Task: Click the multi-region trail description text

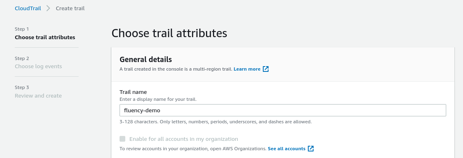Action: [176, 69]
